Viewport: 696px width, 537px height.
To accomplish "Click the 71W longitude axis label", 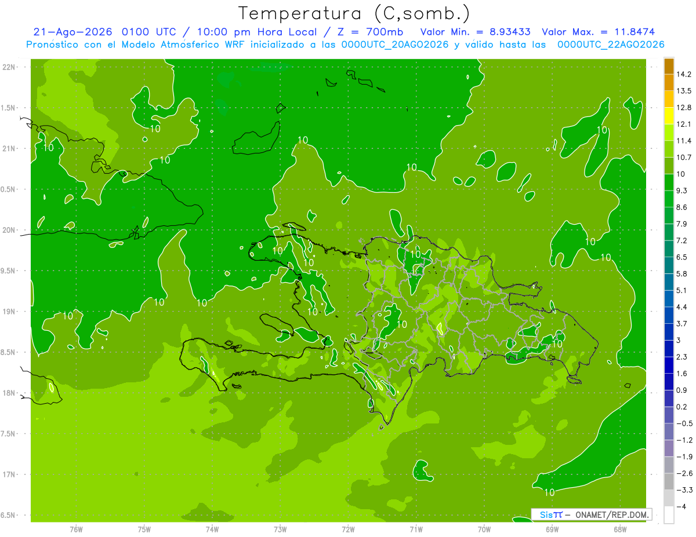I will [x=416, y=529].
